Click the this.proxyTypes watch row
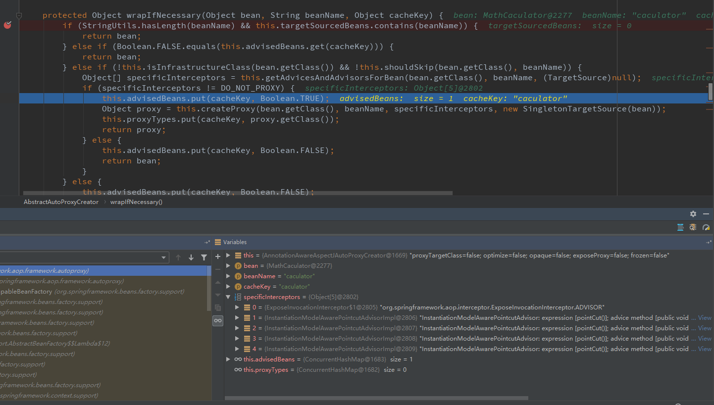The width and height of the screenshot is (714, 405). point(468,370)
